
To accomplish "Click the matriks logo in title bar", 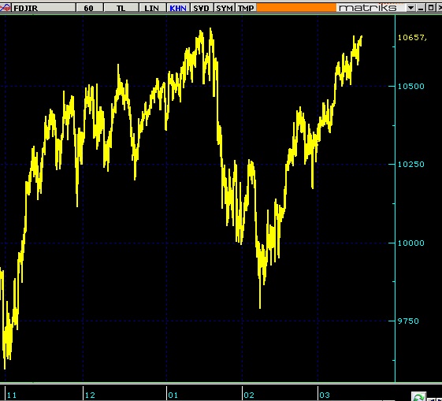I will click(368, 8).
